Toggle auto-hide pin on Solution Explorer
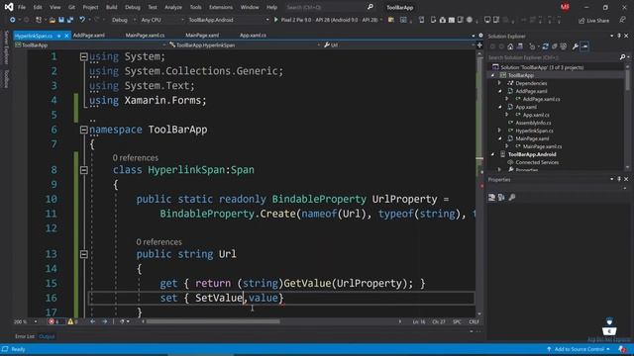Viewport: 634px width, 356px height. (x=619, y=36)
